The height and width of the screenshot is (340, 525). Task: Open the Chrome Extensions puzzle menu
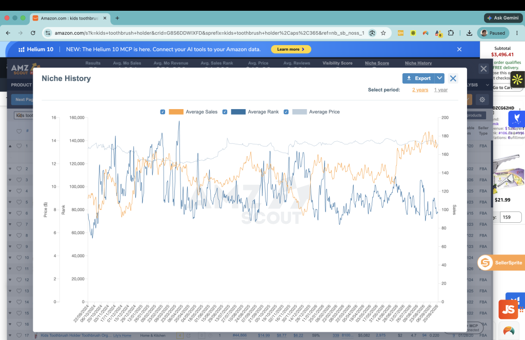tap(451, 33)
